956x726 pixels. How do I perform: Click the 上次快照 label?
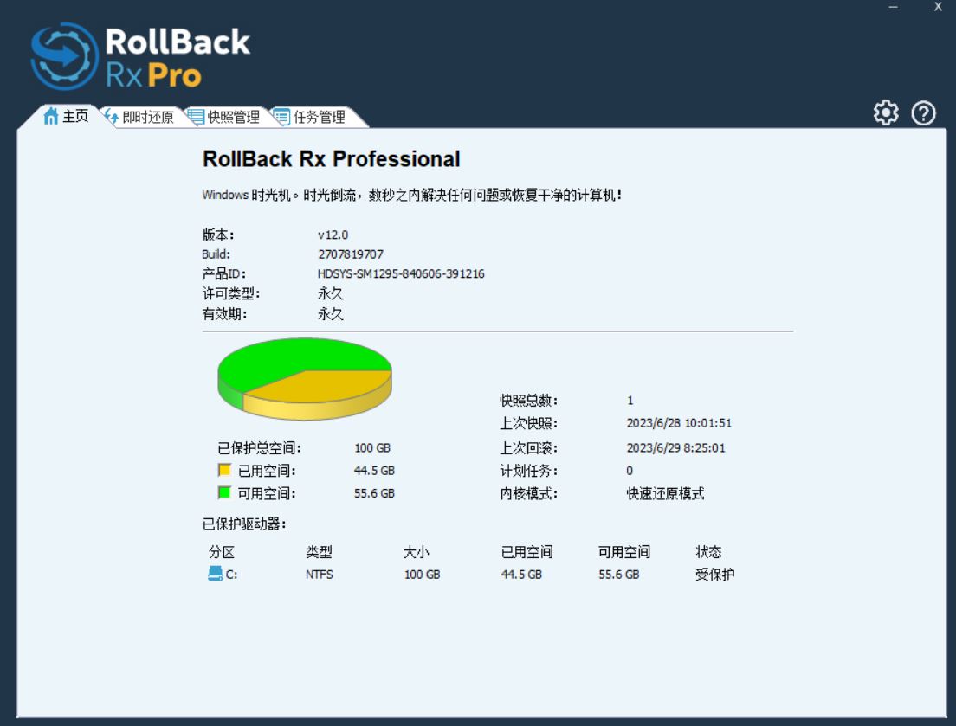point(528,422)
